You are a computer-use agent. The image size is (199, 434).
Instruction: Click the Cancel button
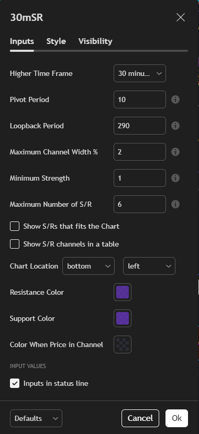(x=140, y=418)
